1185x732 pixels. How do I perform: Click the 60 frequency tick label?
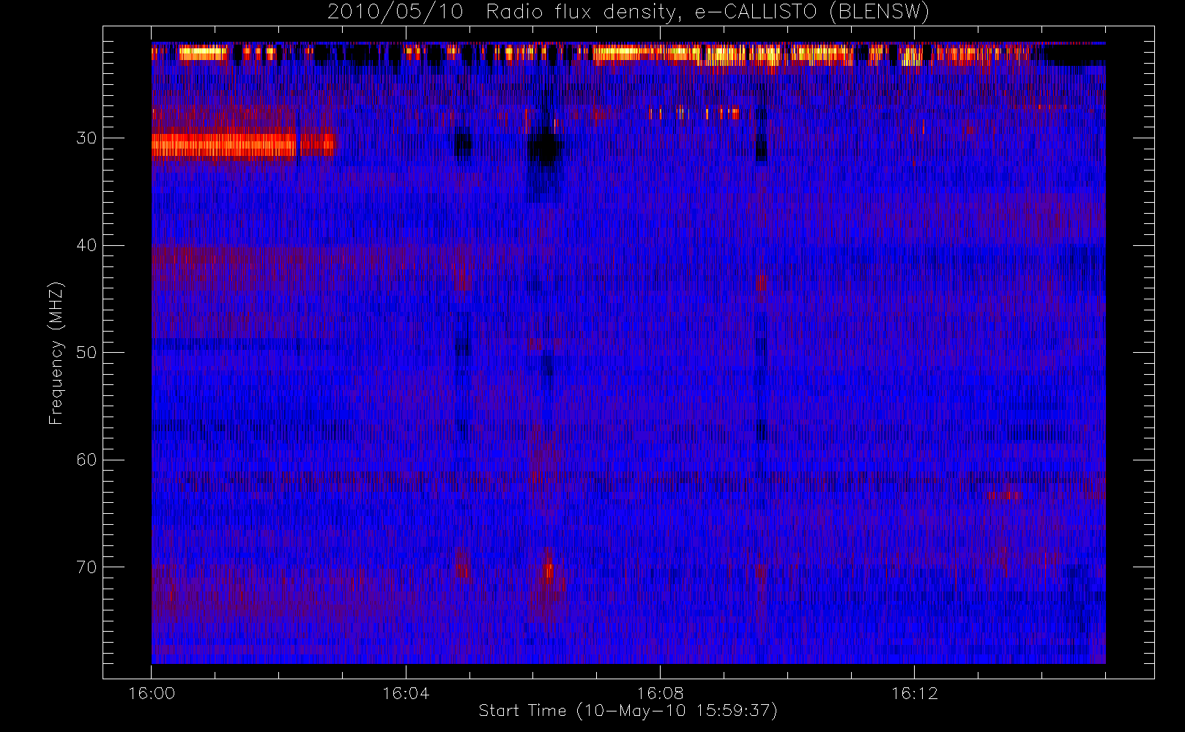86,460
